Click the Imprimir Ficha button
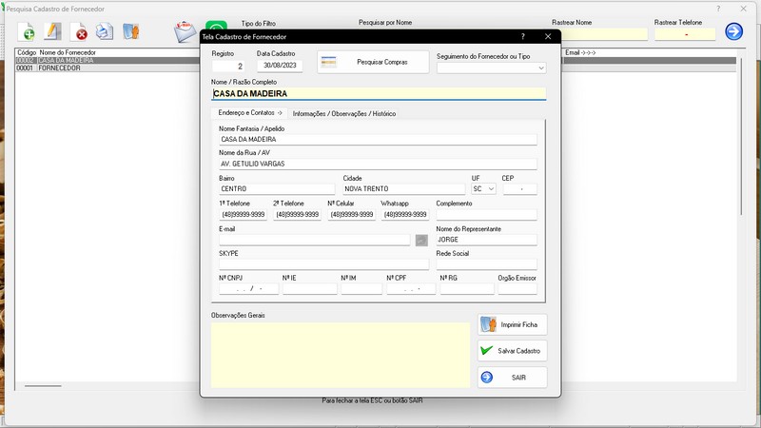 click(x=512, y=325)
